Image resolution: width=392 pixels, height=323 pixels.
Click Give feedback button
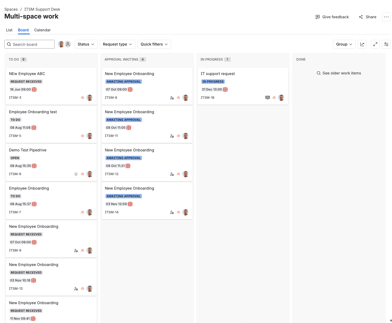pyautogui.click(x=332, y=17)
